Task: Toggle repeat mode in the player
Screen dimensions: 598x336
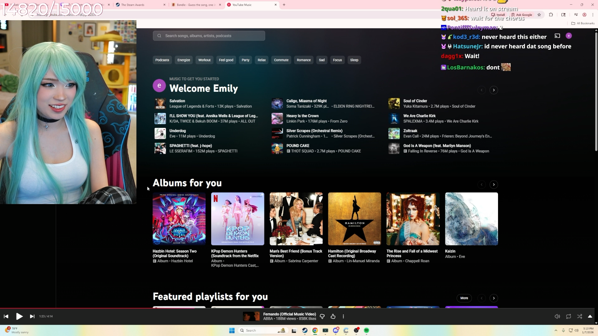Action: click(568, 316)
